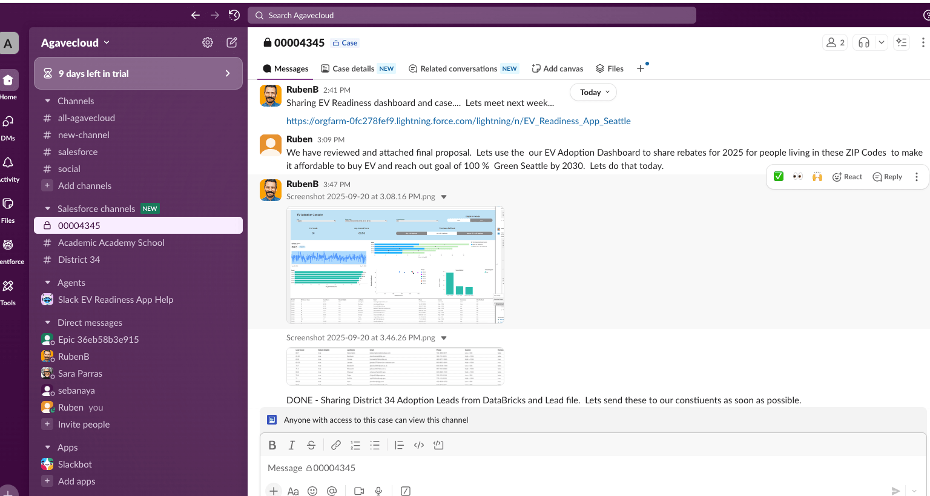Insert ordered list in composer

coord(355,445)
